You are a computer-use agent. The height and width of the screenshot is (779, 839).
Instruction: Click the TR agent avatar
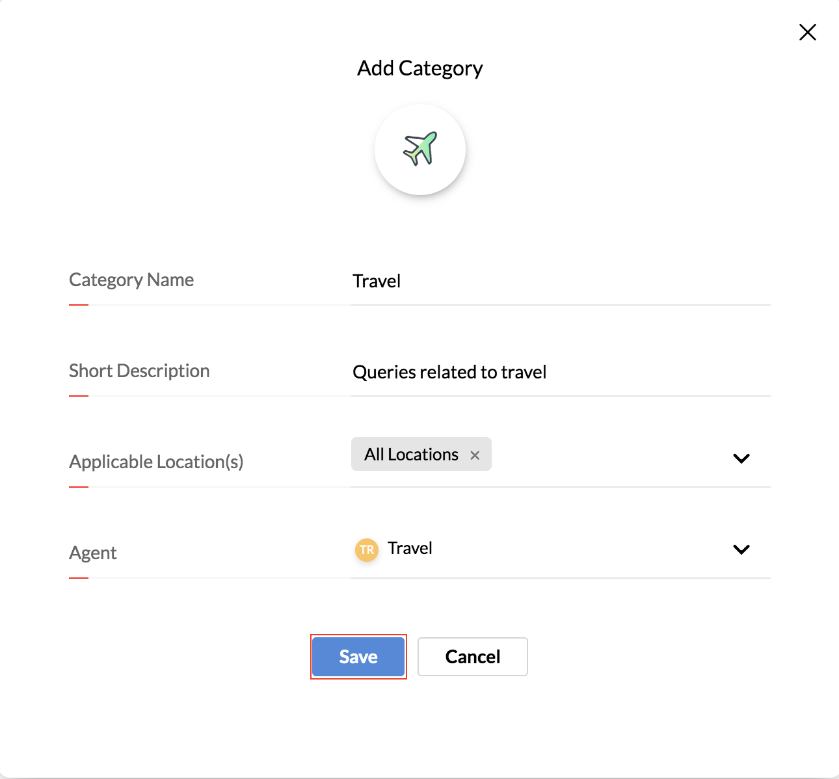367,549
